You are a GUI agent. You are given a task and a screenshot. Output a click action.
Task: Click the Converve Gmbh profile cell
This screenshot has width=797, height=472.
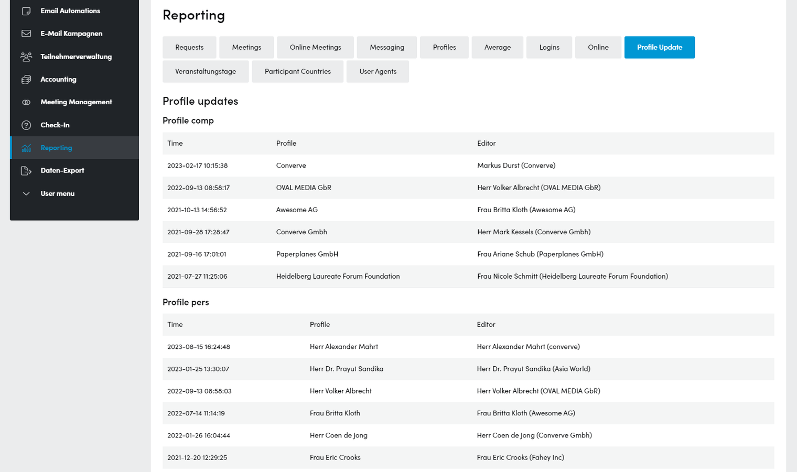[301, 232]
